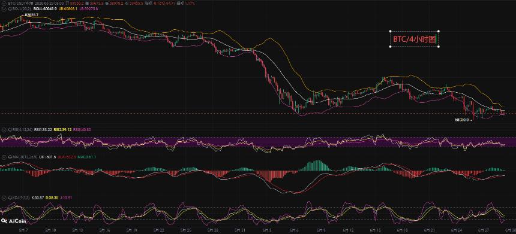
Task: Click the BOLL:60041.9 middle band value
Action: point(45,8)
